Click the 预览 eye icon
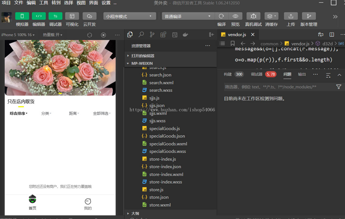The width and height of the screenshot is (345, 219). (x=235, y=16)
